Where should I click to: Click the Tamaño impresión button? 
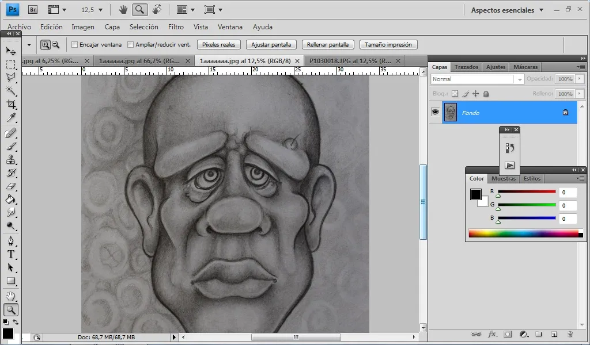coord(388,45)
